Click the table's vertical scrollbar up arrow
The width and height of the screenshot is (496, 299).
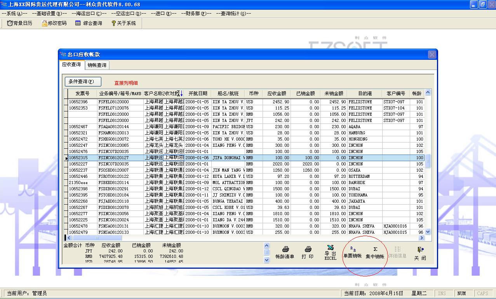(428, 92)
